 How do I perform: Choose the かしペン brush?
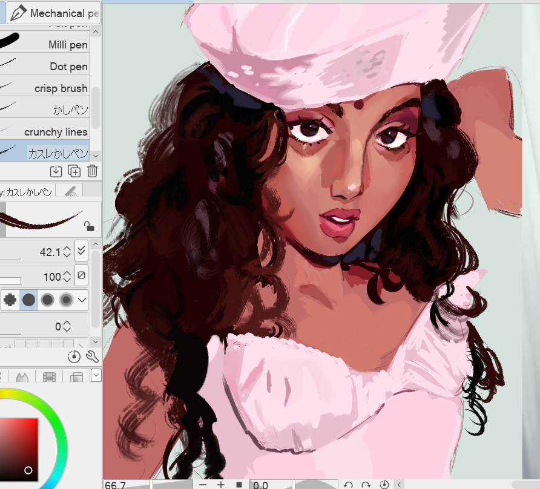pyautogui.click(x=45, y=107)
